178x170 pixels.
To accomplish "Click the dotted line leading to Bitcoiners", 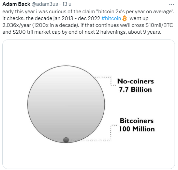I will pos(90,133).
